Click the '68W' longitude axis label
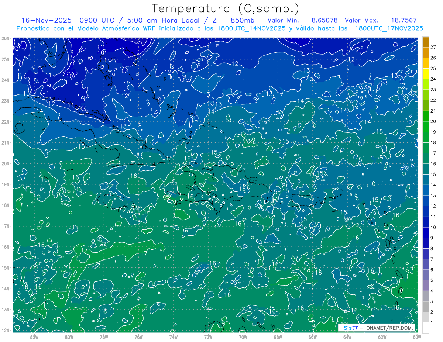 [278, 337]
